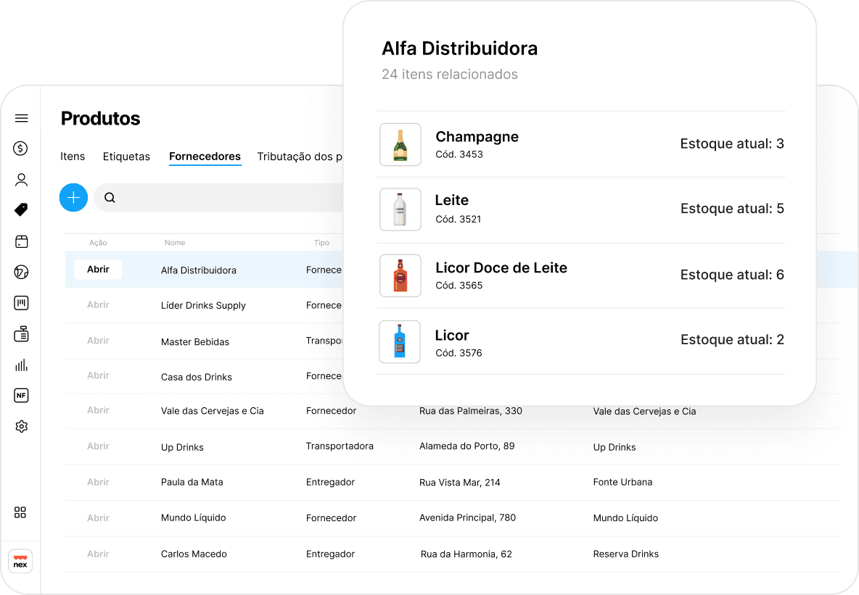
Task: Select Casa dos Drinks name cell
Action: coord(196,377)
